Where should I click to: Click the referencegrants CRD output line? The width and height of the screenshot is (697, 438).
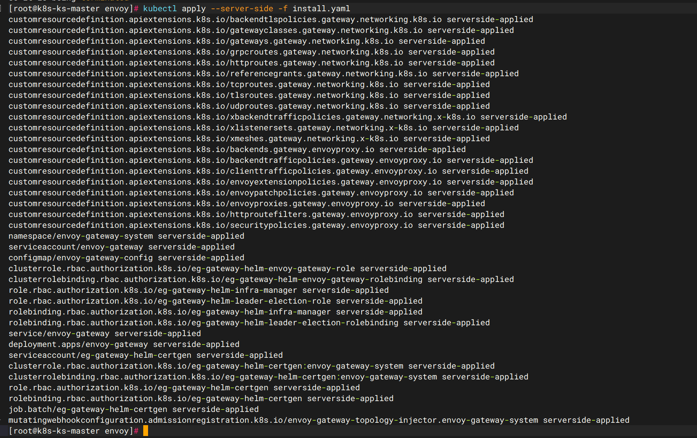tap(264, 73)
